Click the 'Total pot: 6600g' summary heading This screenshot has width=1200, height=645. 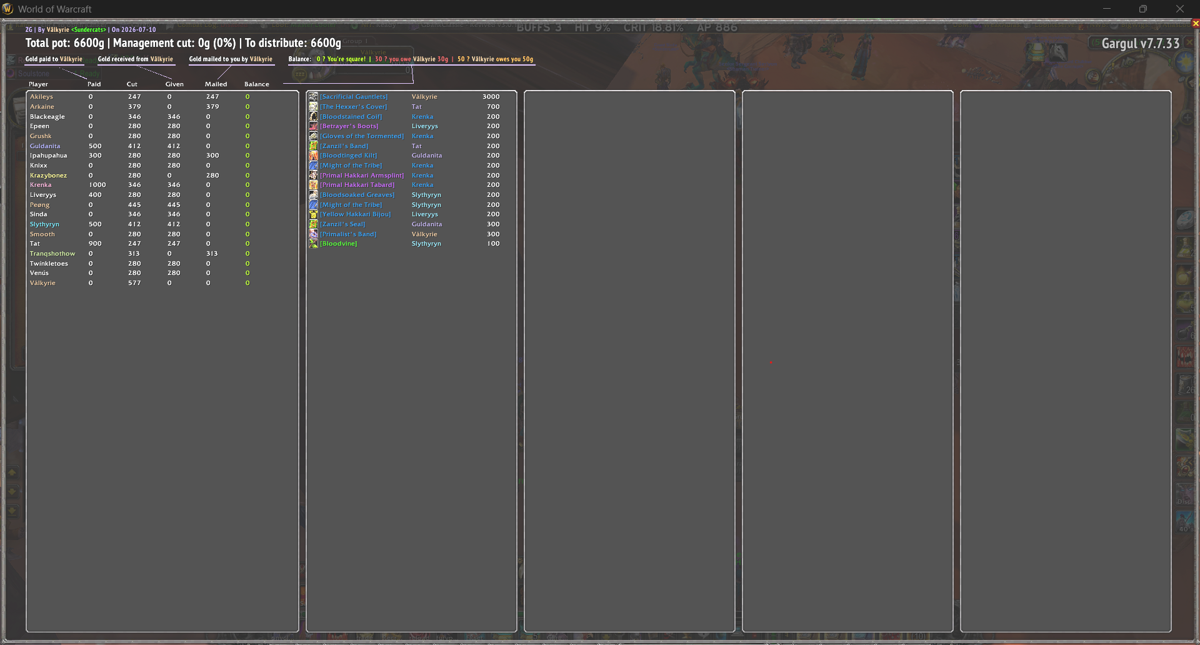click(x=65, y=43)
